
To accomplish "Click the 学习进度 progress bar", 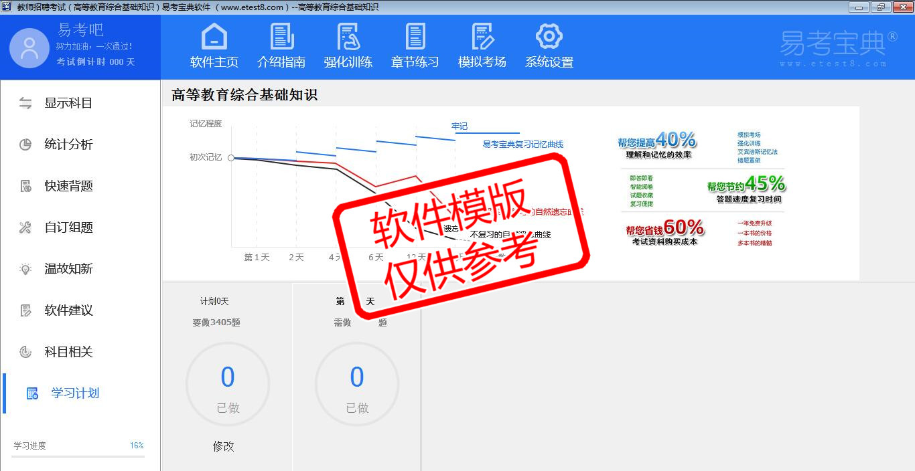I will coord(78,456).
